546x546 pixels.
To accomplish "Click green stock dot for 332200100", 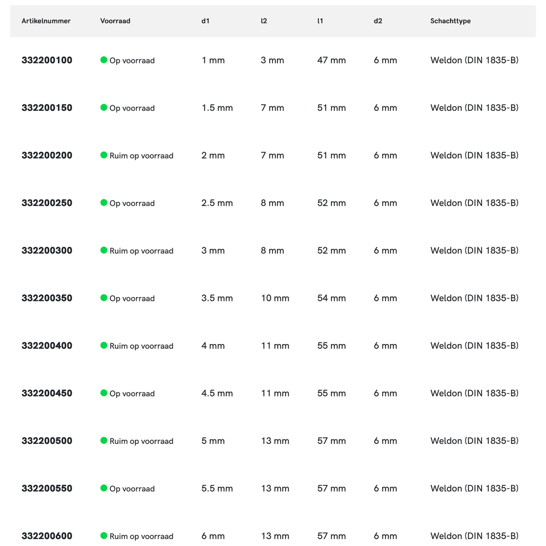I will (104, 60).
